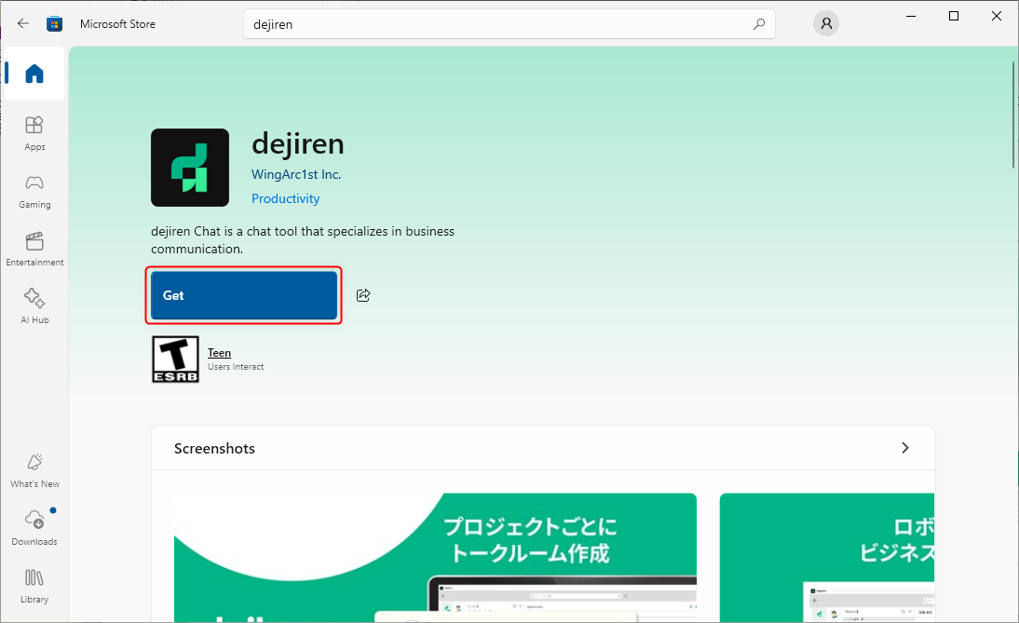Open What's New in sidebar
This screenshot has width=1019, height=623.
pos(34,470)
